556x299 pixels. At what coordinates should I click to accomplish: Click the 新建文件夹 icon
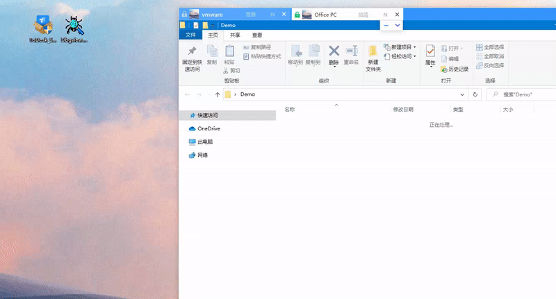point(373,51)
